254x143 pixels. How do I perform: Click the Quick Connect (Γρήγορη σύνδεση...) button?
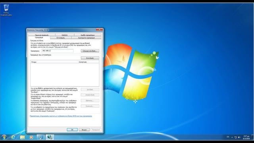pos(90,51)
